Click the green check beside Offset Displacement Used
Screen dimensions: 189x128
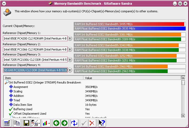coord(11,113)
